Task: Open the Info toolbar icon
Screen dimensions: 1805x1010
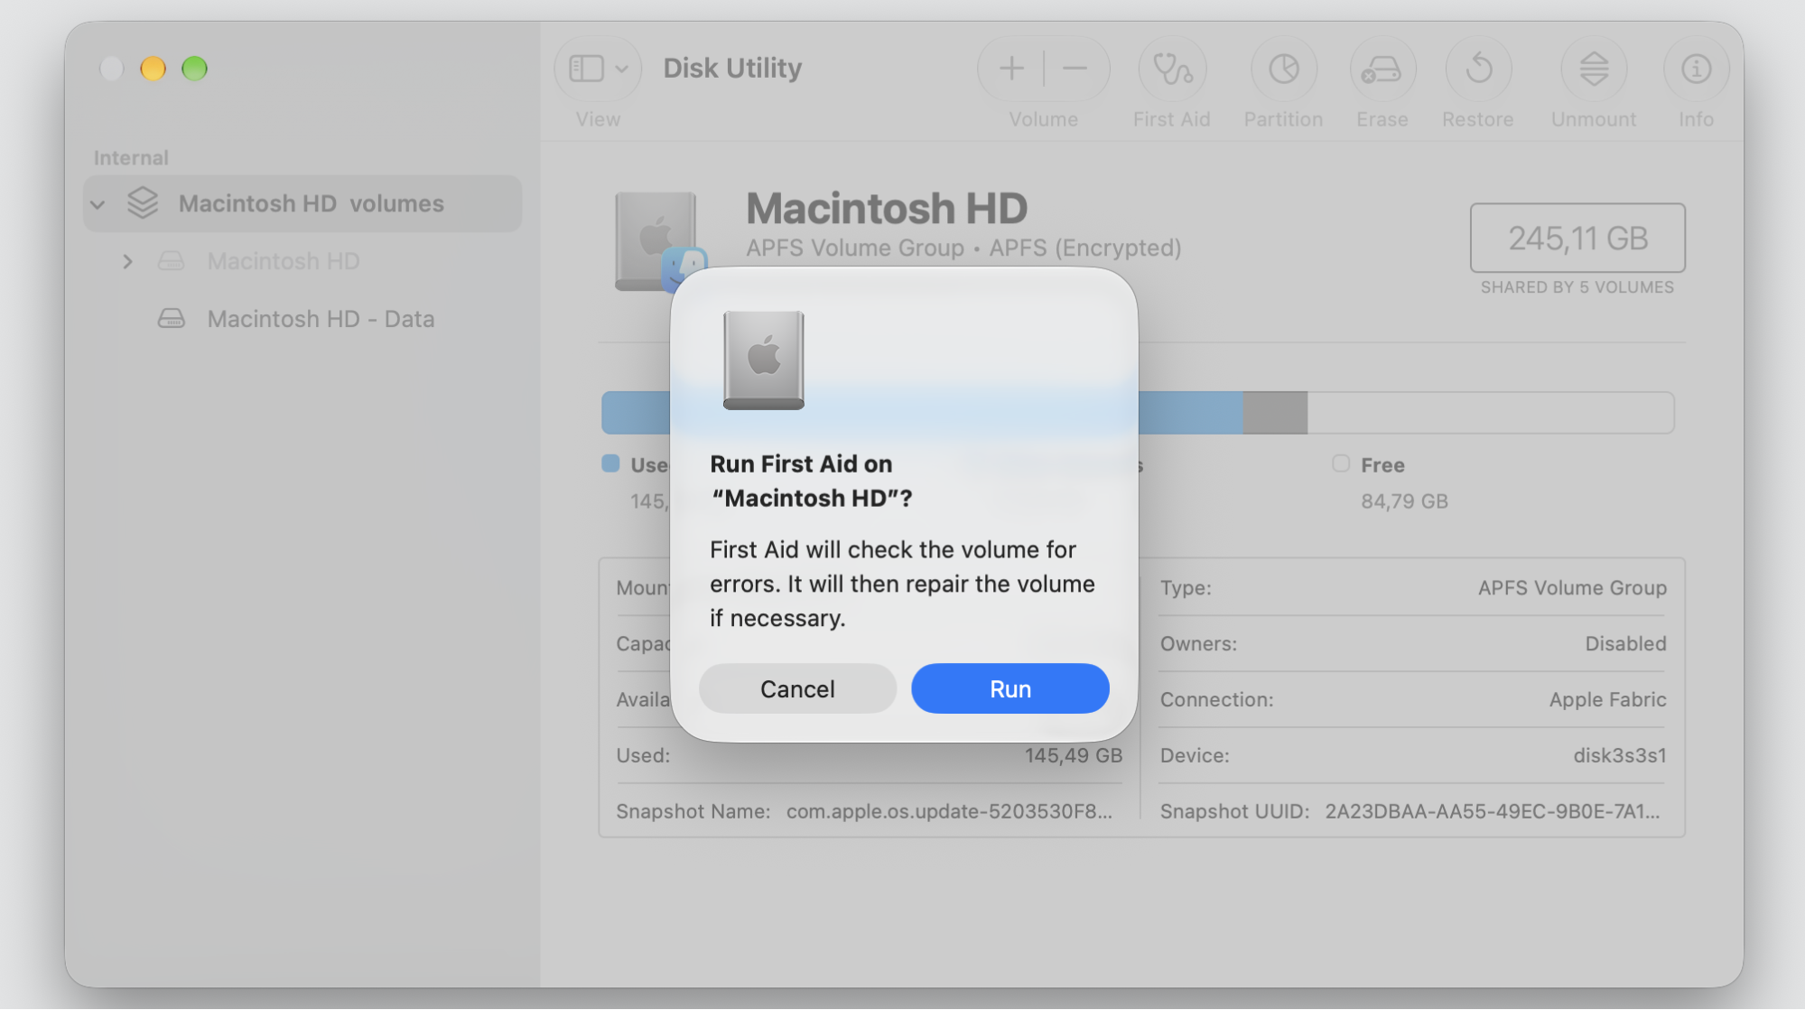Action: coord(1696,69)
